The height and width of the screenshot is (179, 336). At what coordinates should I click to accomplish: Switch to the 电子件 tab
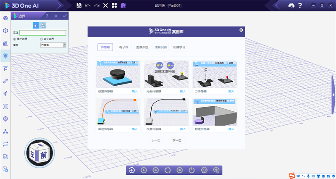point(123,47)
